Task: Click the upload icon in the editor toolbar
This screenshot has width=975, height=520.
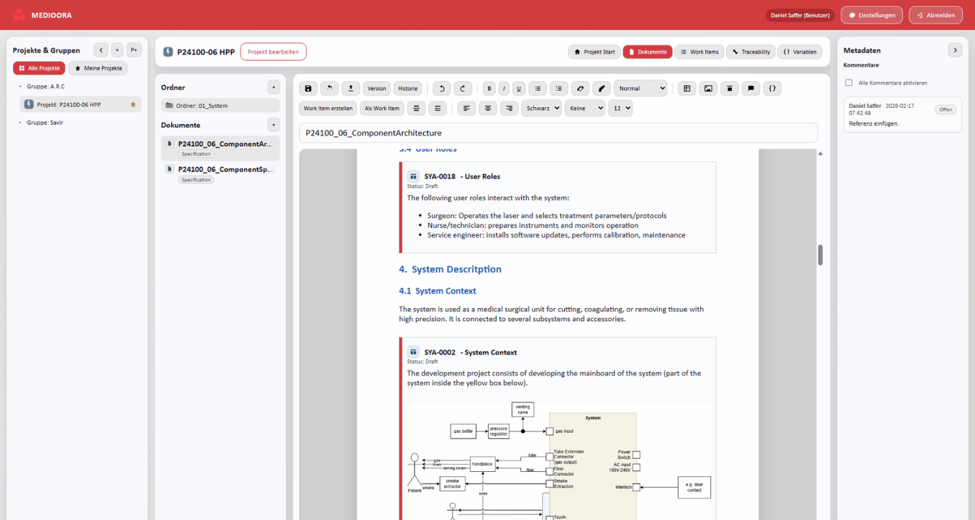Action: pos(350,88)
